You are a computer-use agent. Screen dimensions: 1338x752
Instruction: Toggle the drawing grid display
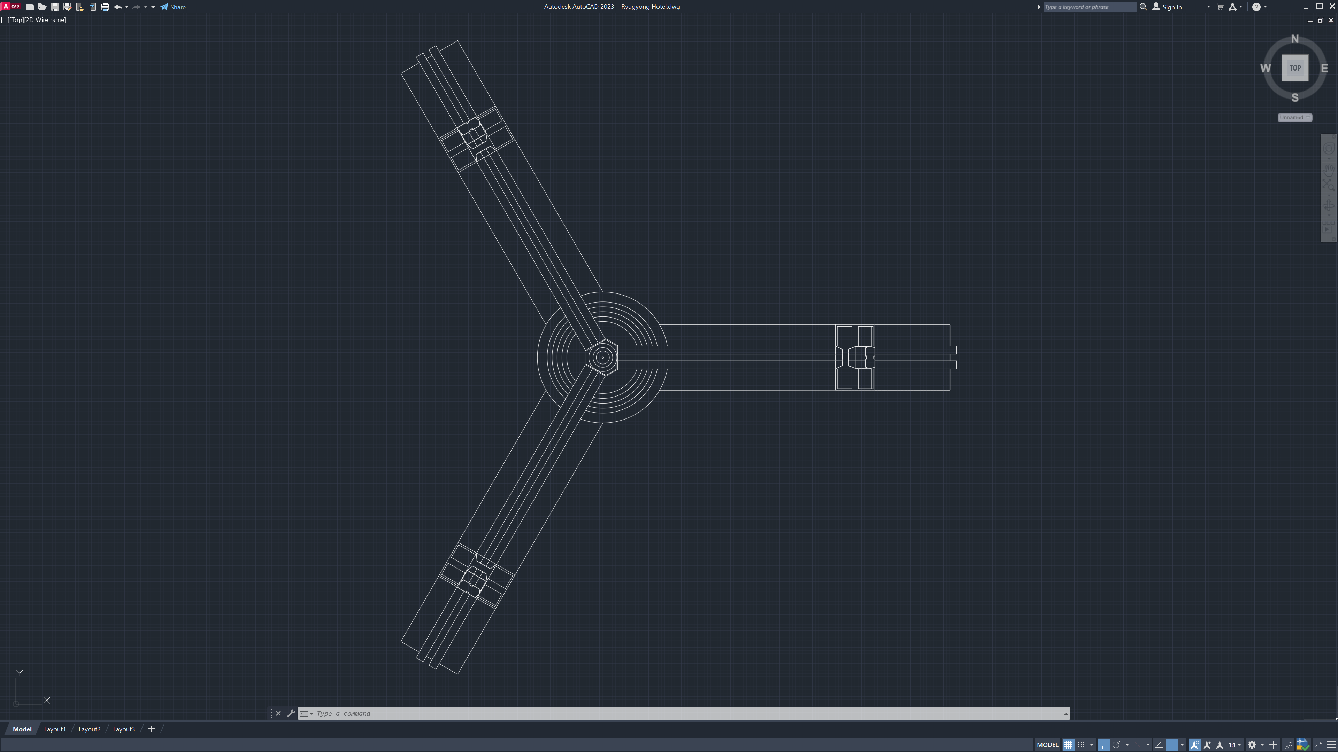click(1068, 745)
